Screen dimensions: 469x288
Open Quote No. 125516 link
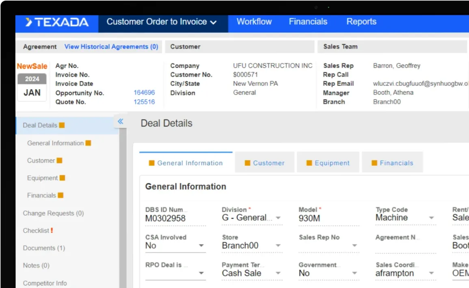click(x=144, y=102)
